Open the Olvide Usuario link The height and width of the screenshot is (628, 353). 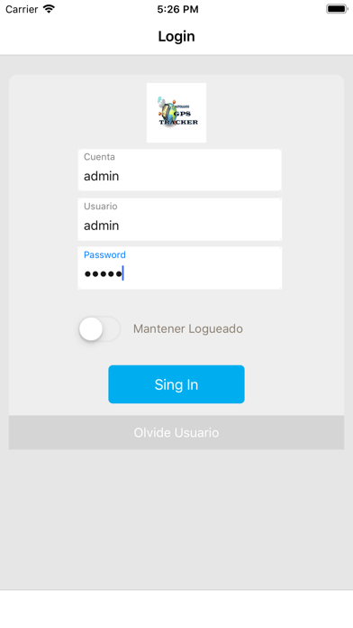(x=176, y=432)
